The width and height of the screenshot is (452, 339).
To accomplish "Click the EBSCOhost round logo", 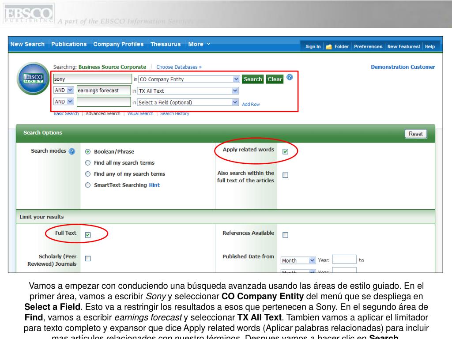I will coord(33,79).
